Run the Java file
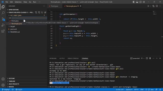This screenshot has height=91, width=163. (148, 6)
